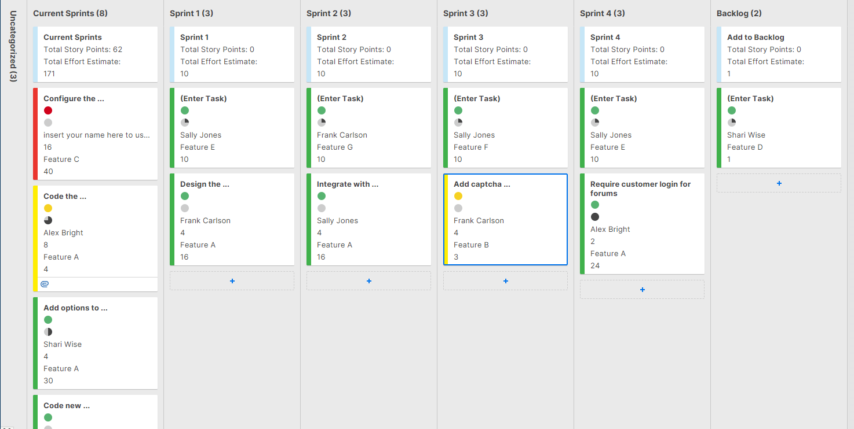
Task: Click progress pie icon on Code the card
Action: click(48, 220)
